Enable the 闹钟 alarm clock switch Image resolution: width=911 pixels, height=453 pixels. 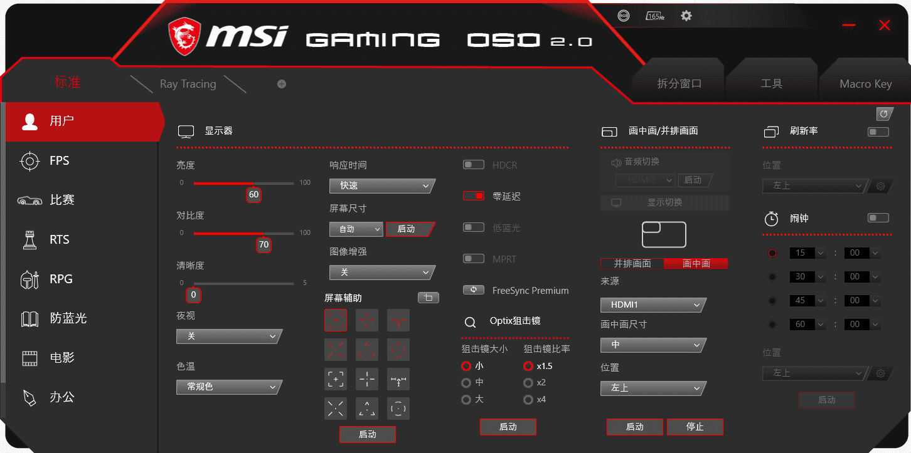pyautogui.click(x=878, y=218)
